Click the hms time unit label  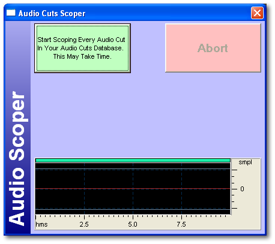coord(41,224)
